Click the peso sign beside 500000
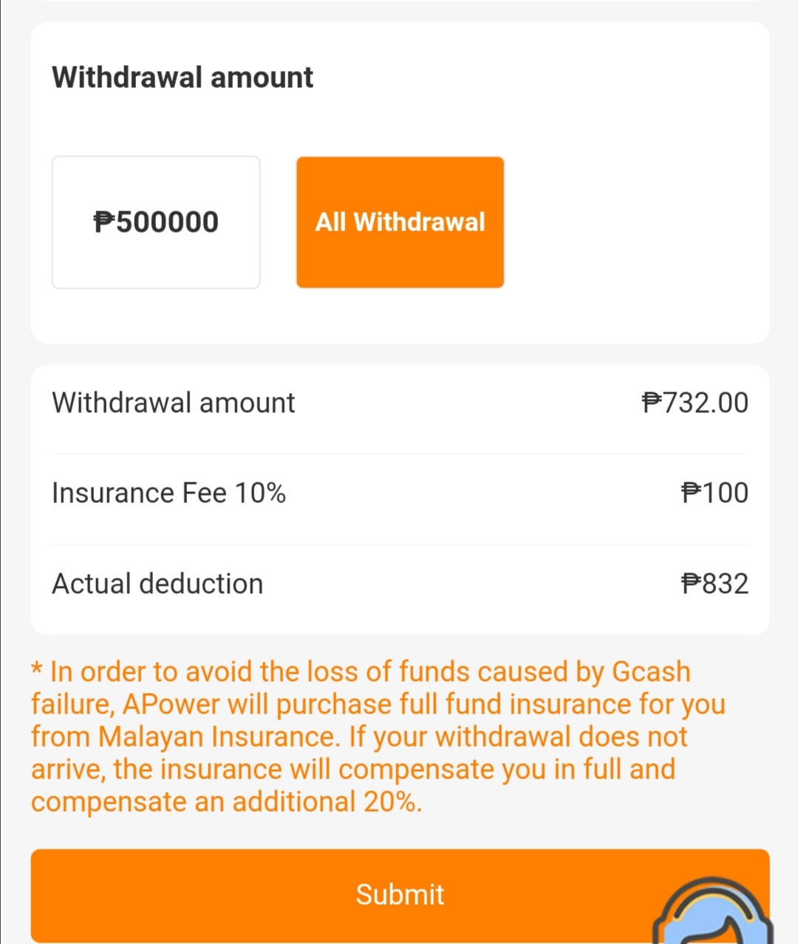Image resolution: width=798 pixels, height=944 pixels. click(104, 222)
